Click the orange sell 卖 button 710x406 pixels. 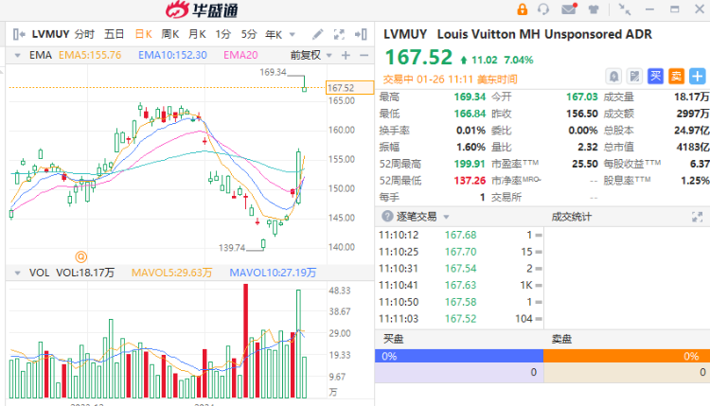coord(676,76)
